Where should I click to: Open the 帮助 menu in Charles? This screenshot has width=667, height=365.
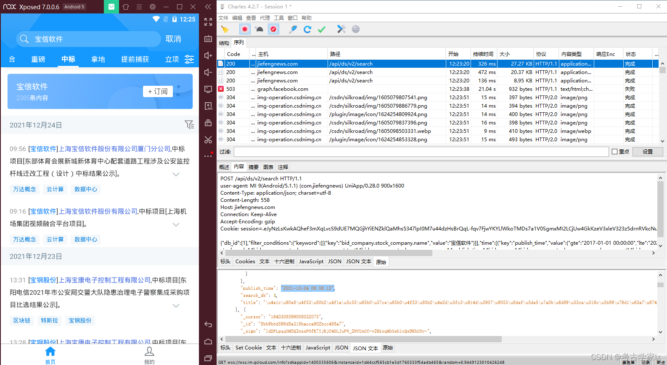click(x=307, y=18)
